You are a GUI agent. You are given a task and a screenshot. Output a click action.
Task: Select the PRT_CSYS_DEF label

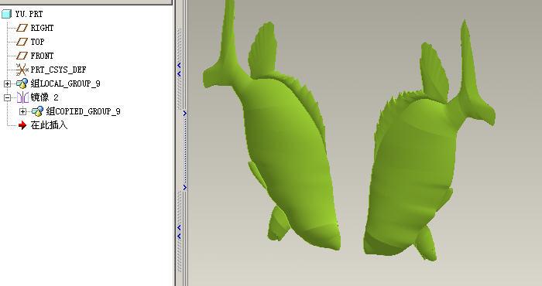(58, 70)
